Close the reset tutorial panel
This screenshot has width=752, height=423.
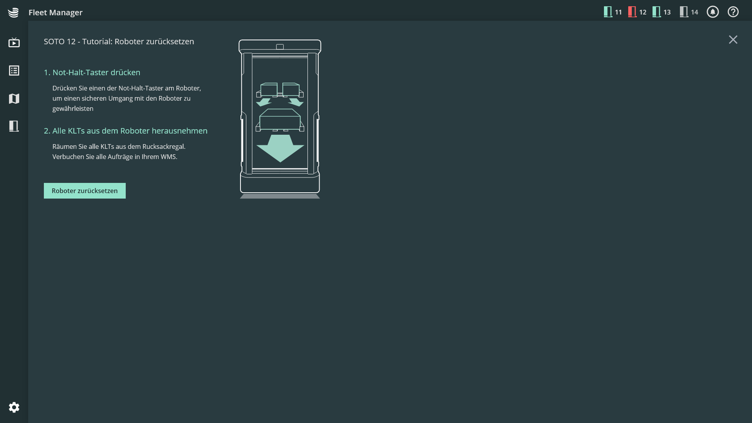(x=733, y=40)
